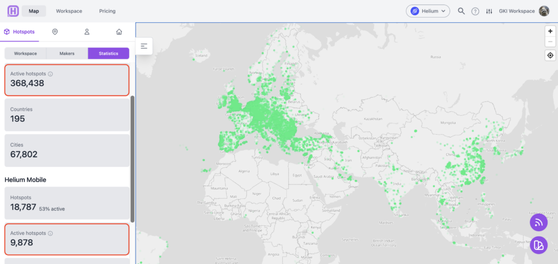
Task: Zoom out of the map with minus
Action: 550,41
